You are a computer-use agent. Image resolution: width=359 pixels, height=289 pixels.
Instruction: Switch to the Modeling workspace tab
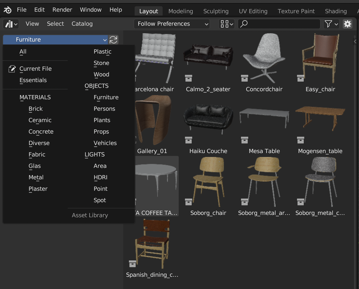181,11
